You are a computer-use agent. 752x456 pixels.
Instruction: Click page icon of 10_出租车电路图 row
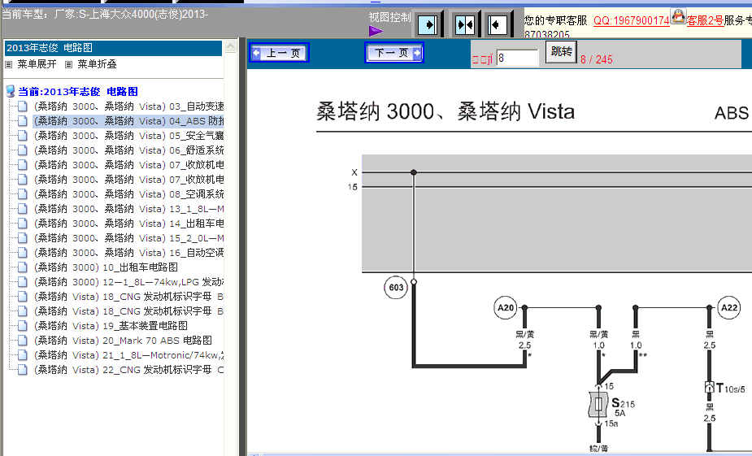point(23,267)
